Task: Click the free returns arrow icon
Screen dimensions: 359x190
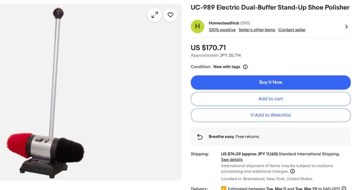Action: tap(200, 137)
